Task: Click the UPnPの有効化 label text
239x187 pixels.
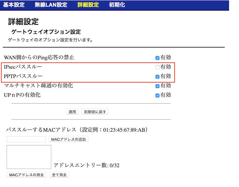Action: 22,95
